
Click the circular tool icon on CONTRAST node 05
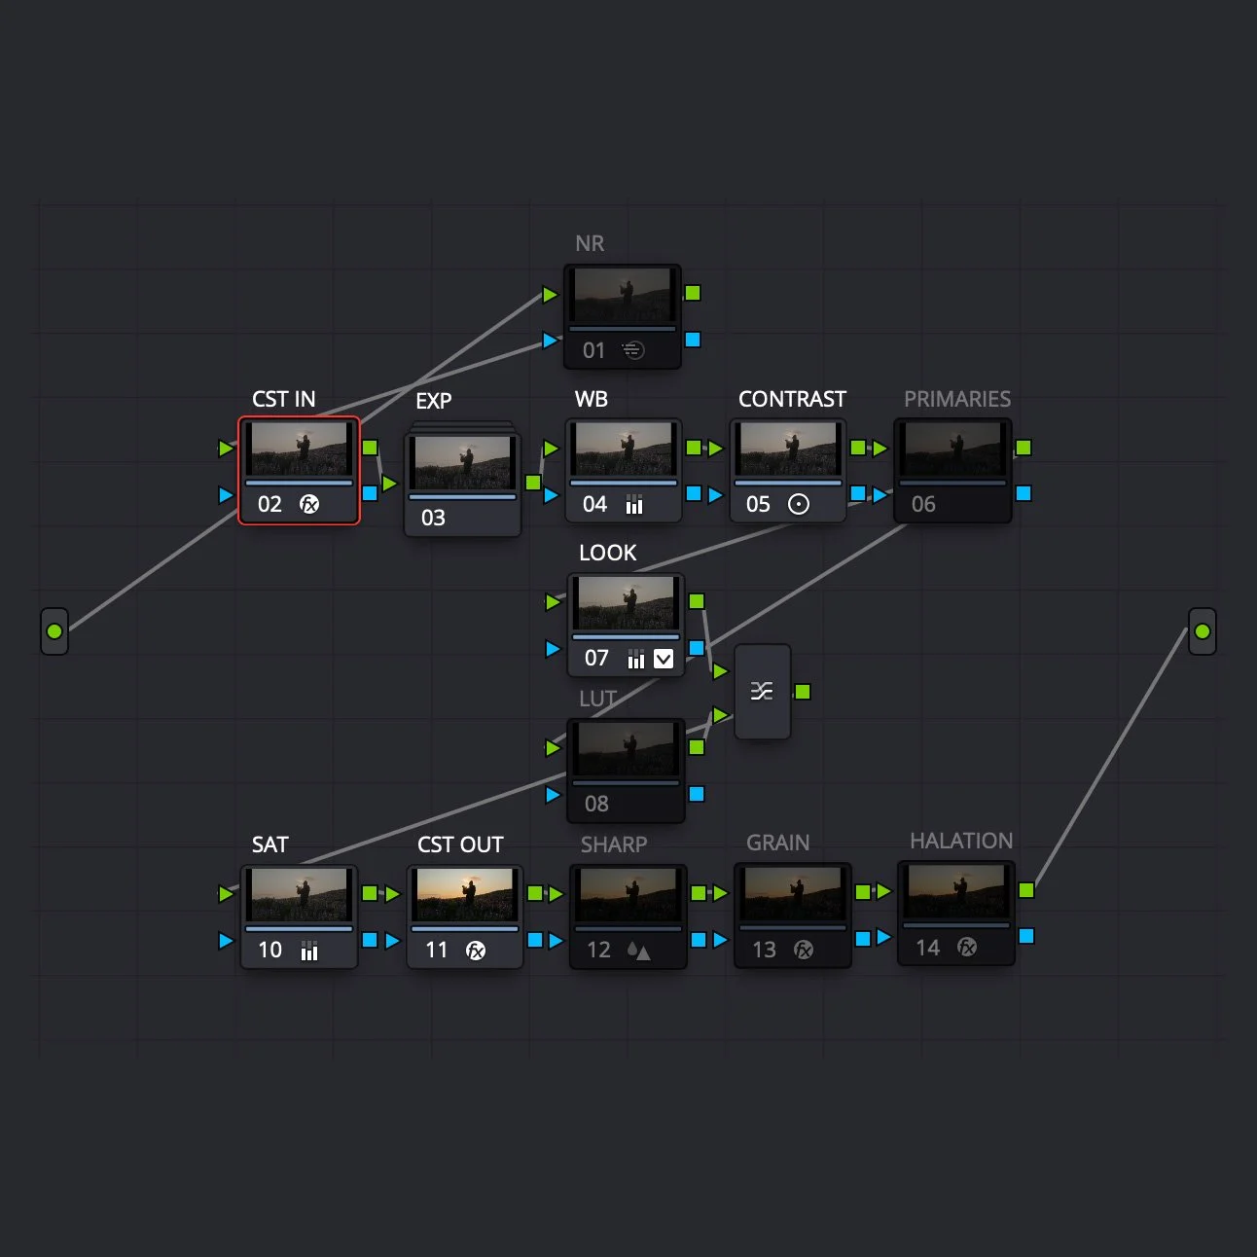pos(800,504)
